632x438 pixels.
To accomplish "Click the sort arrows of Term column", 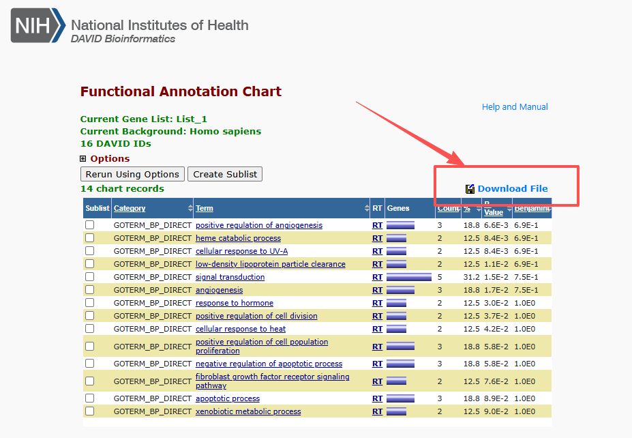I will (x=367, y=208).
